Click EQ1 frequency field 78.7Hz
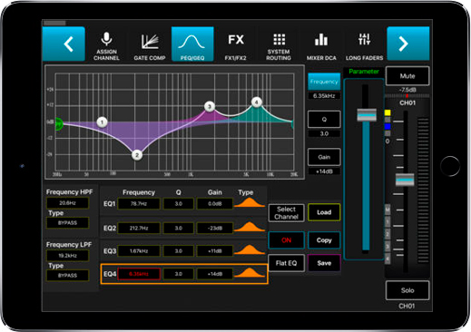This screenshot has height=332, width=471. (x=139, y=204)
